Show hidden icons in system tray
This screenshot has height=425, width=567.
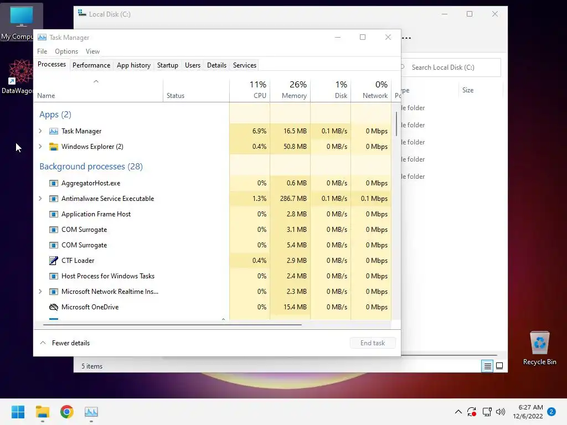pyautogui.click(x=458, y=412)
